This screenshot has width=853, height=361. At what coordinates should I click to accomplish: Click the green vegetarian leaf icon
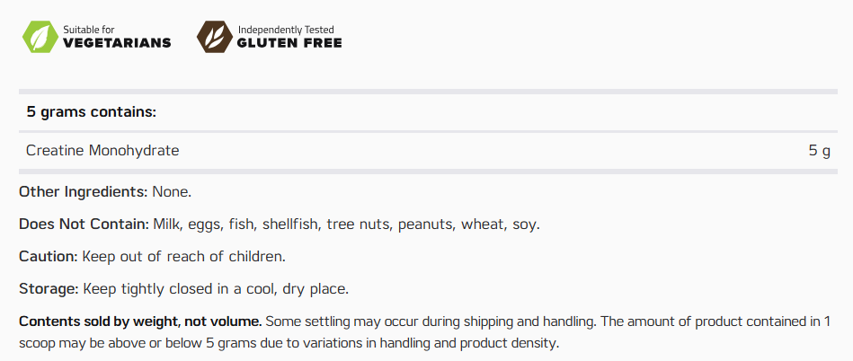pyautogui.click(x=39, y=36)
